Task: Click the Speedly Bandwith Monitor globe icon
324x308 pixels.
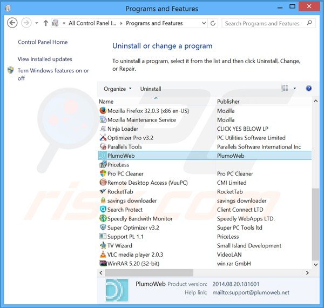Action: pyautogui.click(x=103, y=218)
